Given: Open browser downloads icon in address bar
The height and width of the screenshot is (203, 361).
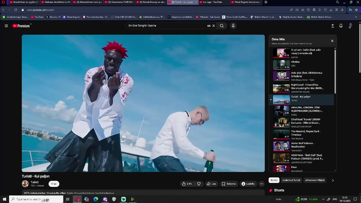Looking at the screenshot, I should tap(331, 10).
